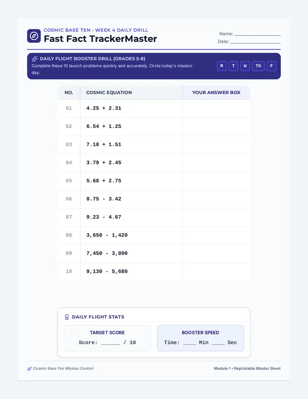308x399 pixels.
Task: Click the answer box for 9,130 - 5,680
Action: tap(216, 272)
